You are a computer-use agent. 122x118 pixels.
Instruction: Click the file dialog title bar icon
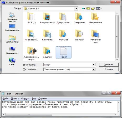tap(3, 3)
